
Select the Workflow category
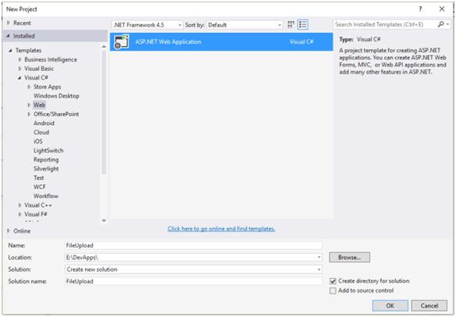pos(46,196)
